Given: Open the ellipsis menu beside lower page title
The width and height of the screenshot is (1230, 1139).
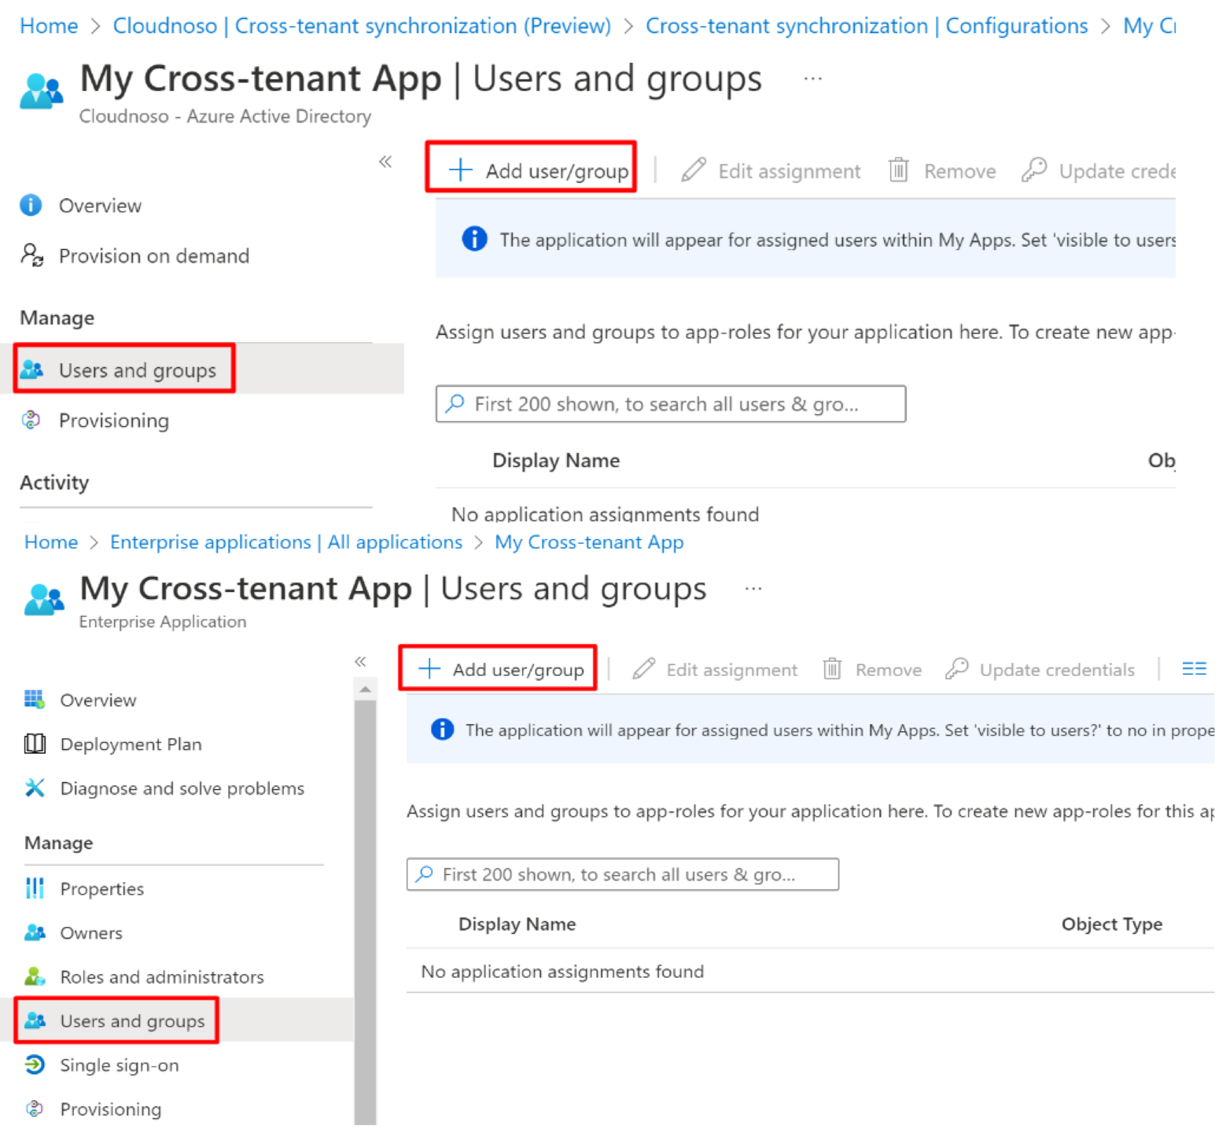Looking at the screenshot, I should [x=753, y=589].
